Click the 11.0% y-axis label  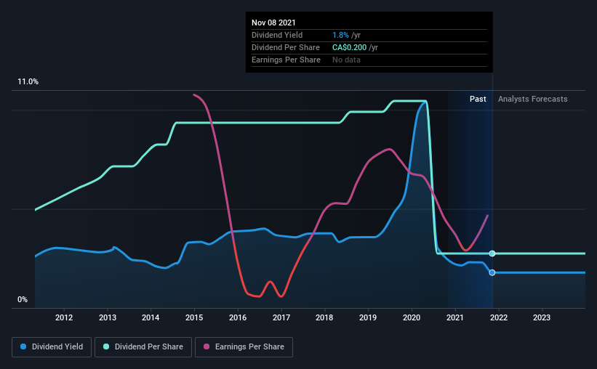(x=28, y=82)
